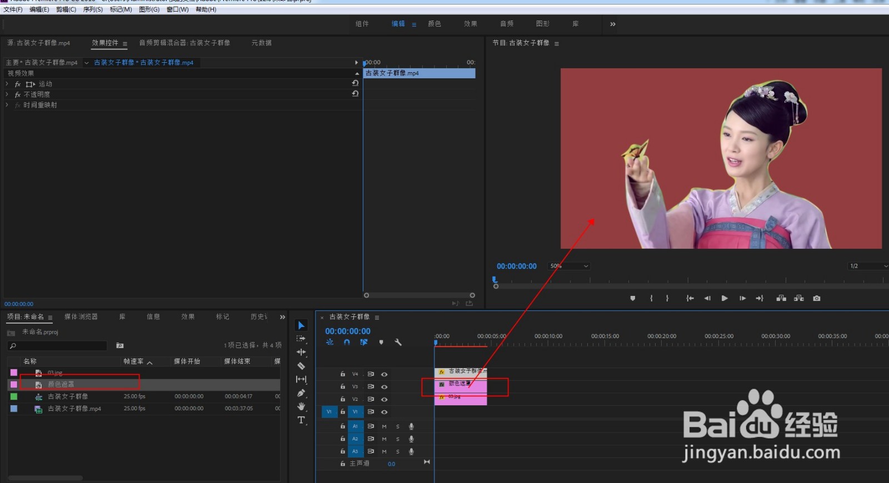Toggle lock on track V4
Image resolution: width=889 pixels, height=483 pixels.
coord(343,374)
